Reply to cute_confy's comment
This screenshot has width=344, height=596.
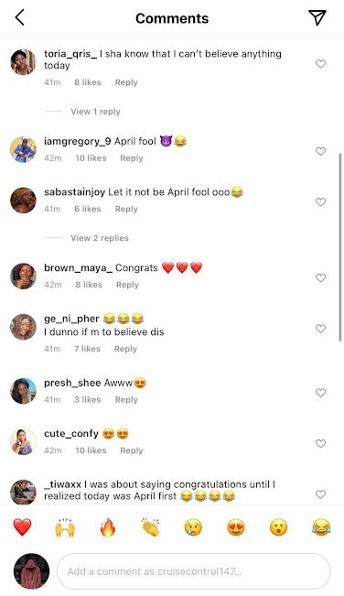tap(132, 450)
